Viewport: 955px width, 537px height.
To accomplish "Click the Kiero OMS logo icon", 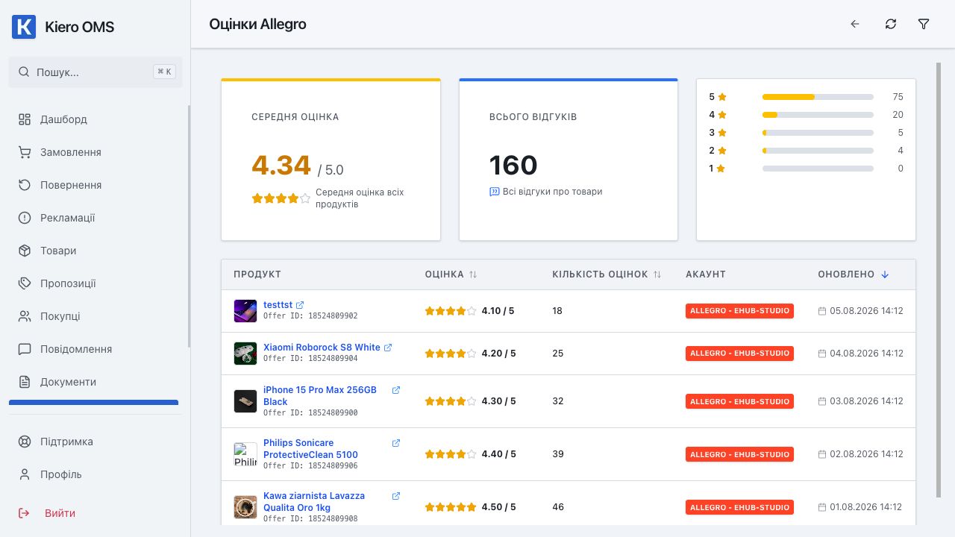I will [24, 27].
